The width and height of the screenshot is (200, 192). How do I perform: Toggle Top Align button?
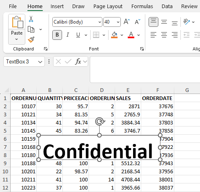click(x=153, y=22)
